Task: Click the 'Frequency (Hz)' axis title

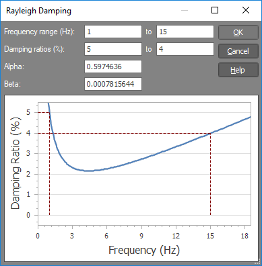Action: click(144, 250)
